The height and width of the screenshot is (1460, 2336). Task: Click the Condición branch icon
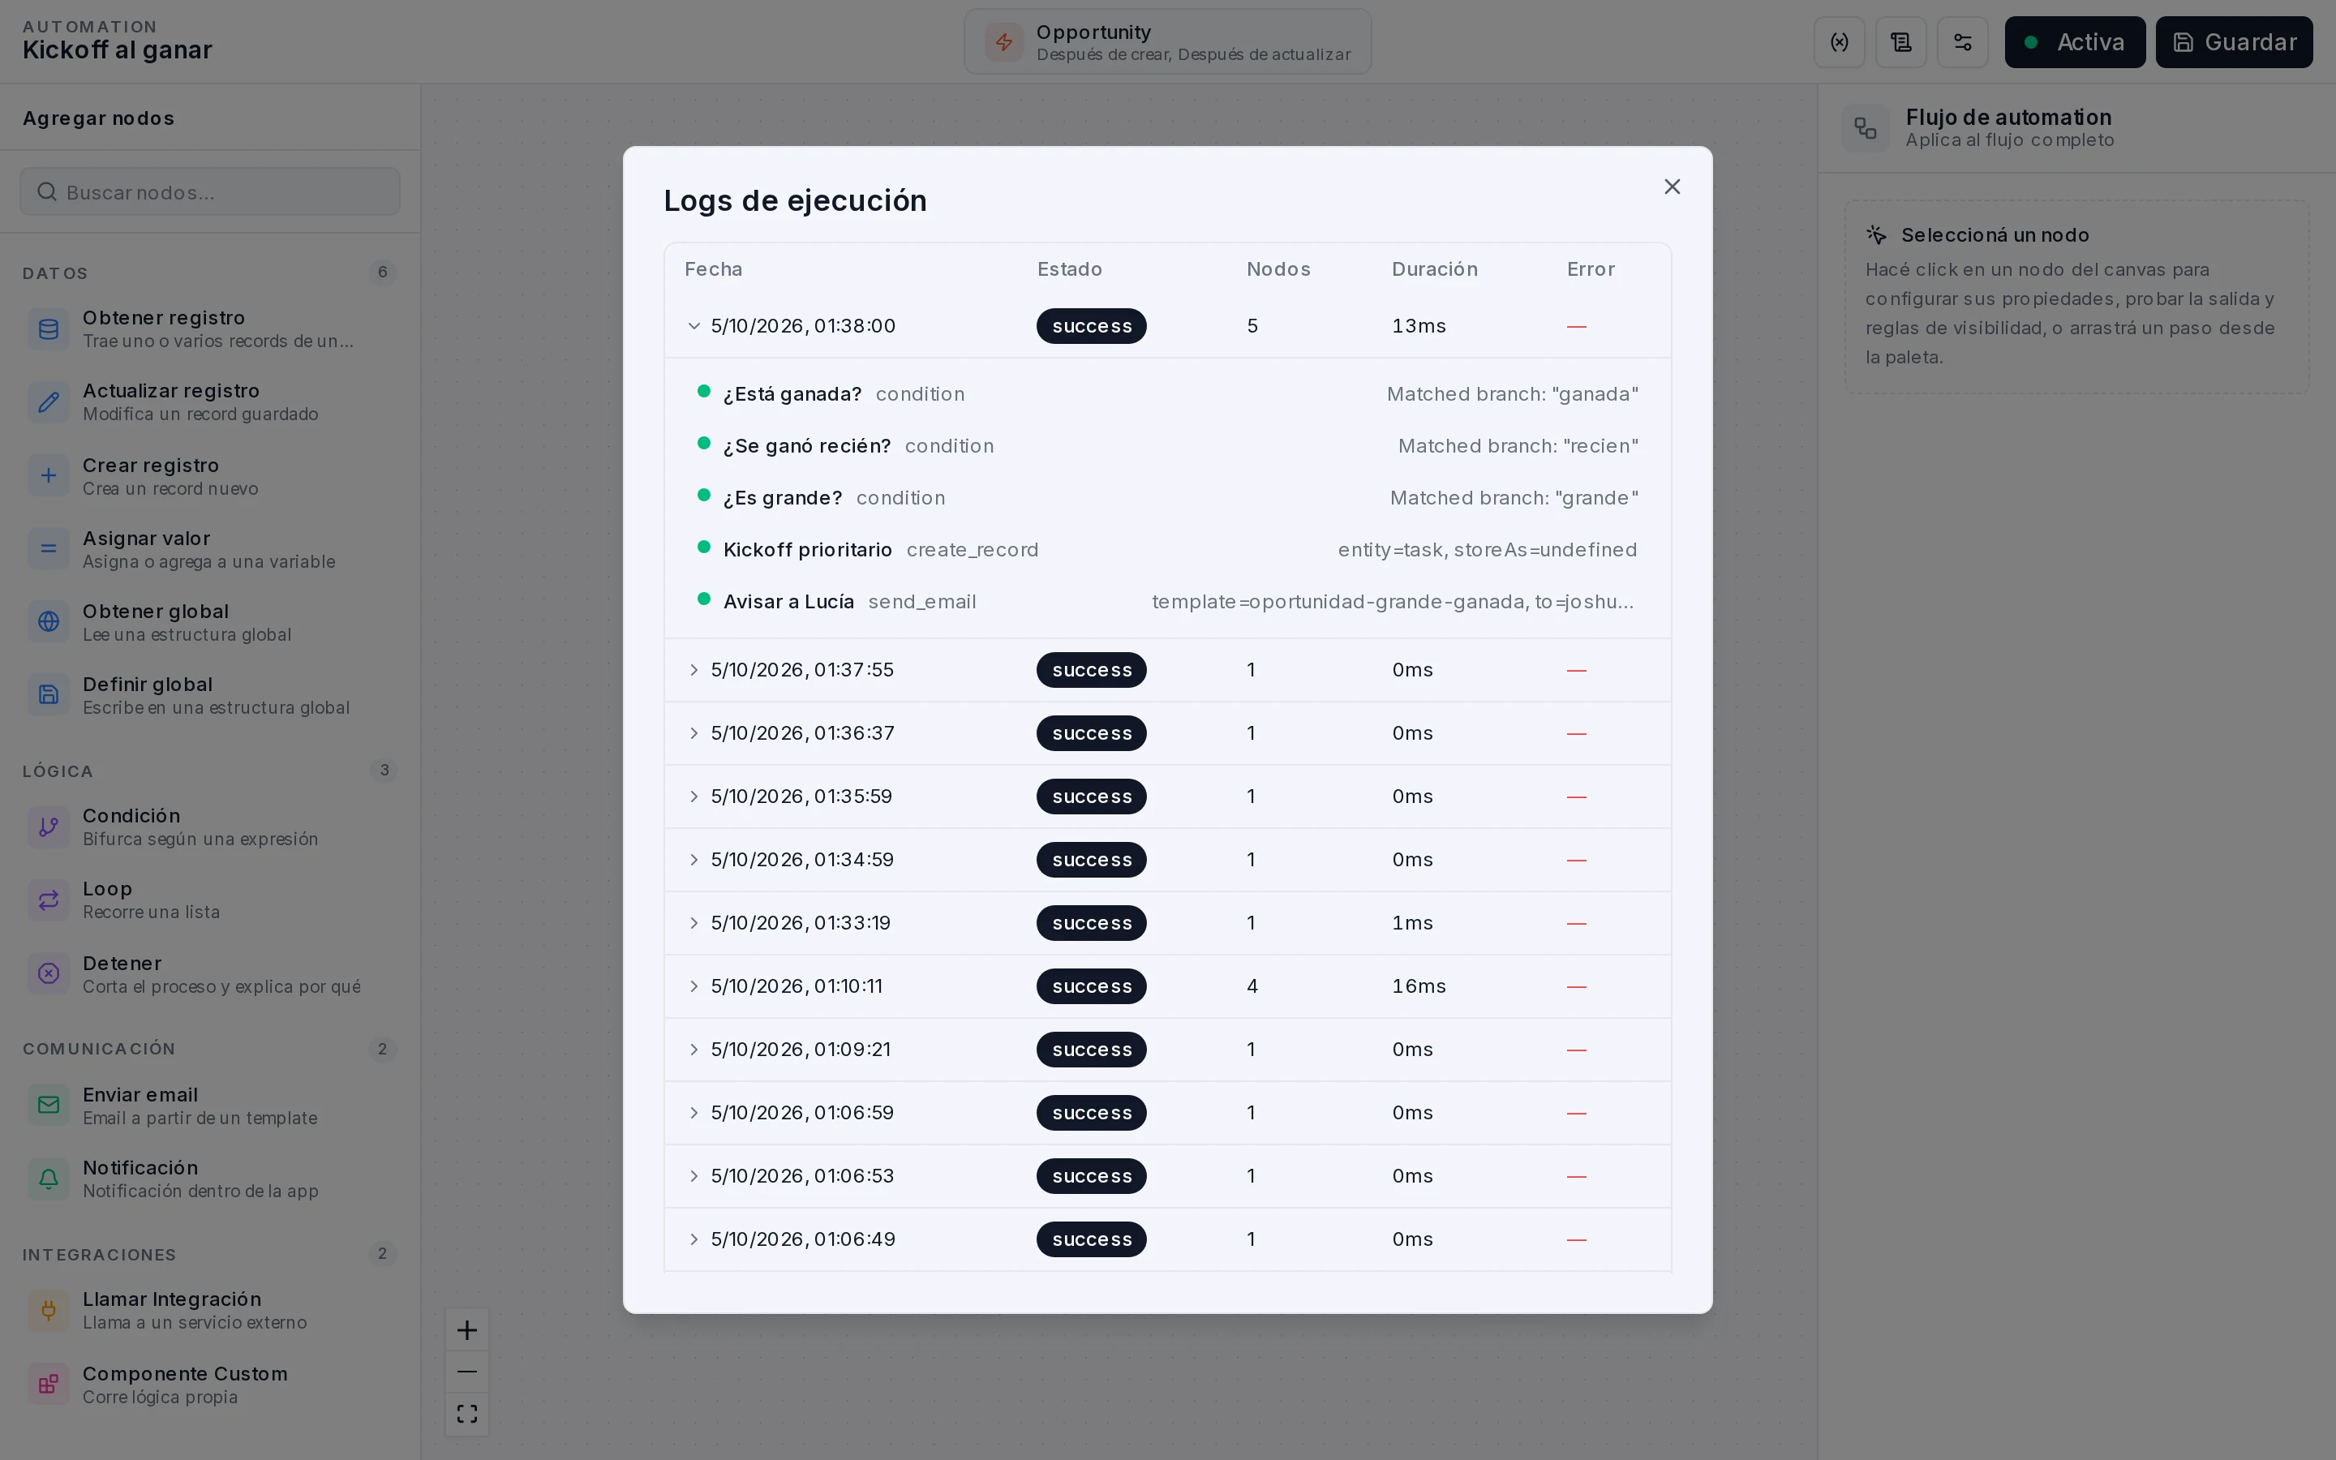click(49, 827)
